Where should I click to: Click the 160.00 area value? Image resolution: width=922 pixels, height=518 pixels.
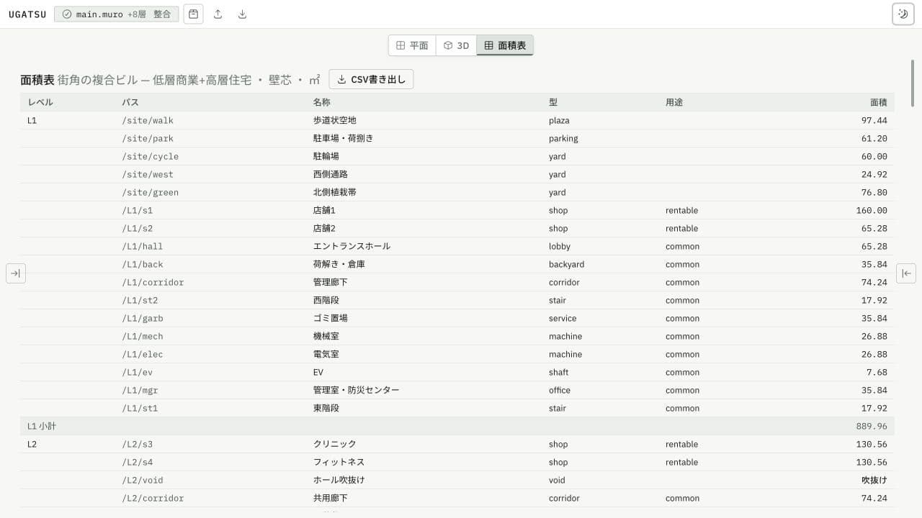872,210
